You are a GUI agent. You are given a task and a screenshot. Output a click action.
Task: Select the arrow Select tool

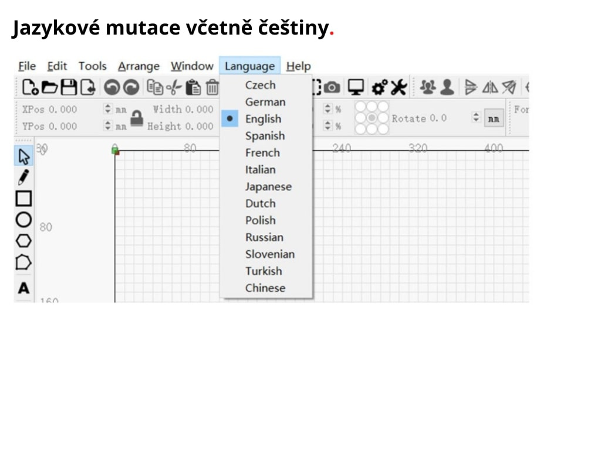click(x=23, y=156)
